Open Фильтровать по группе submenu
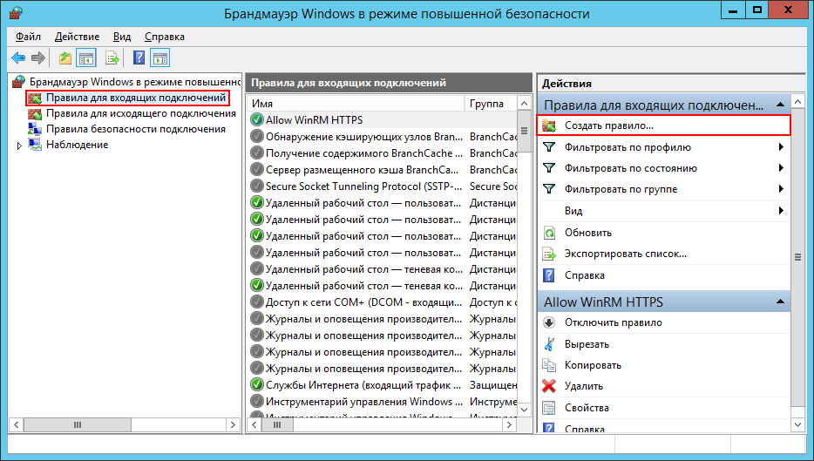This screenshot has width=814, height=461. [x=621, y=189]
